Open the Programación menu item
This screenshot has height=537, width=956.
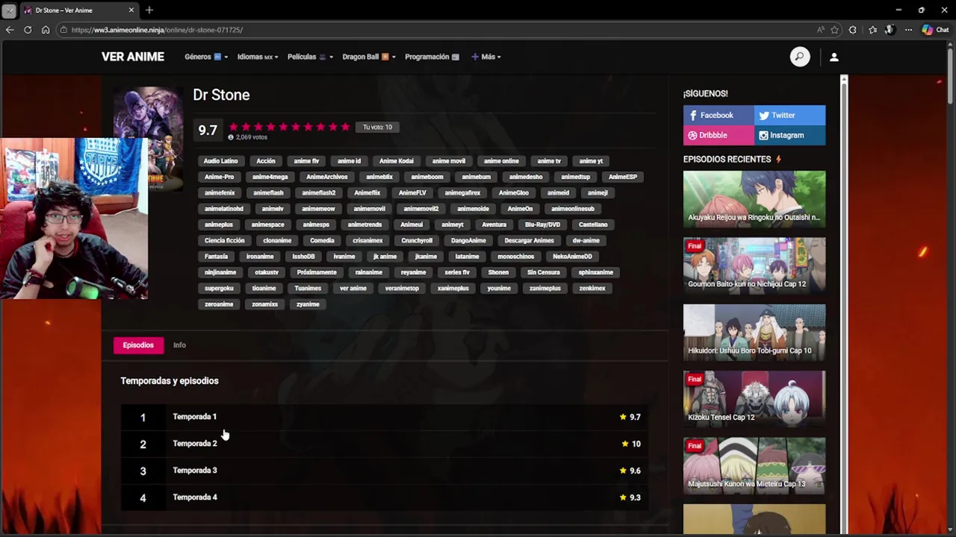(x=432, y=57)
